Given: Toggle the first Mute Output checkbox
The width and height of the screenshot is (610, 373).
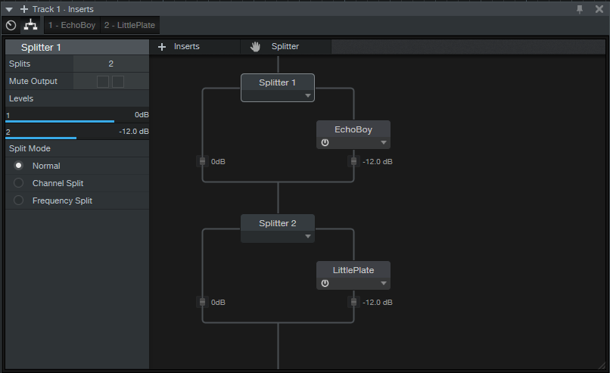Looking at the screenshot, I should pos(103,82).
